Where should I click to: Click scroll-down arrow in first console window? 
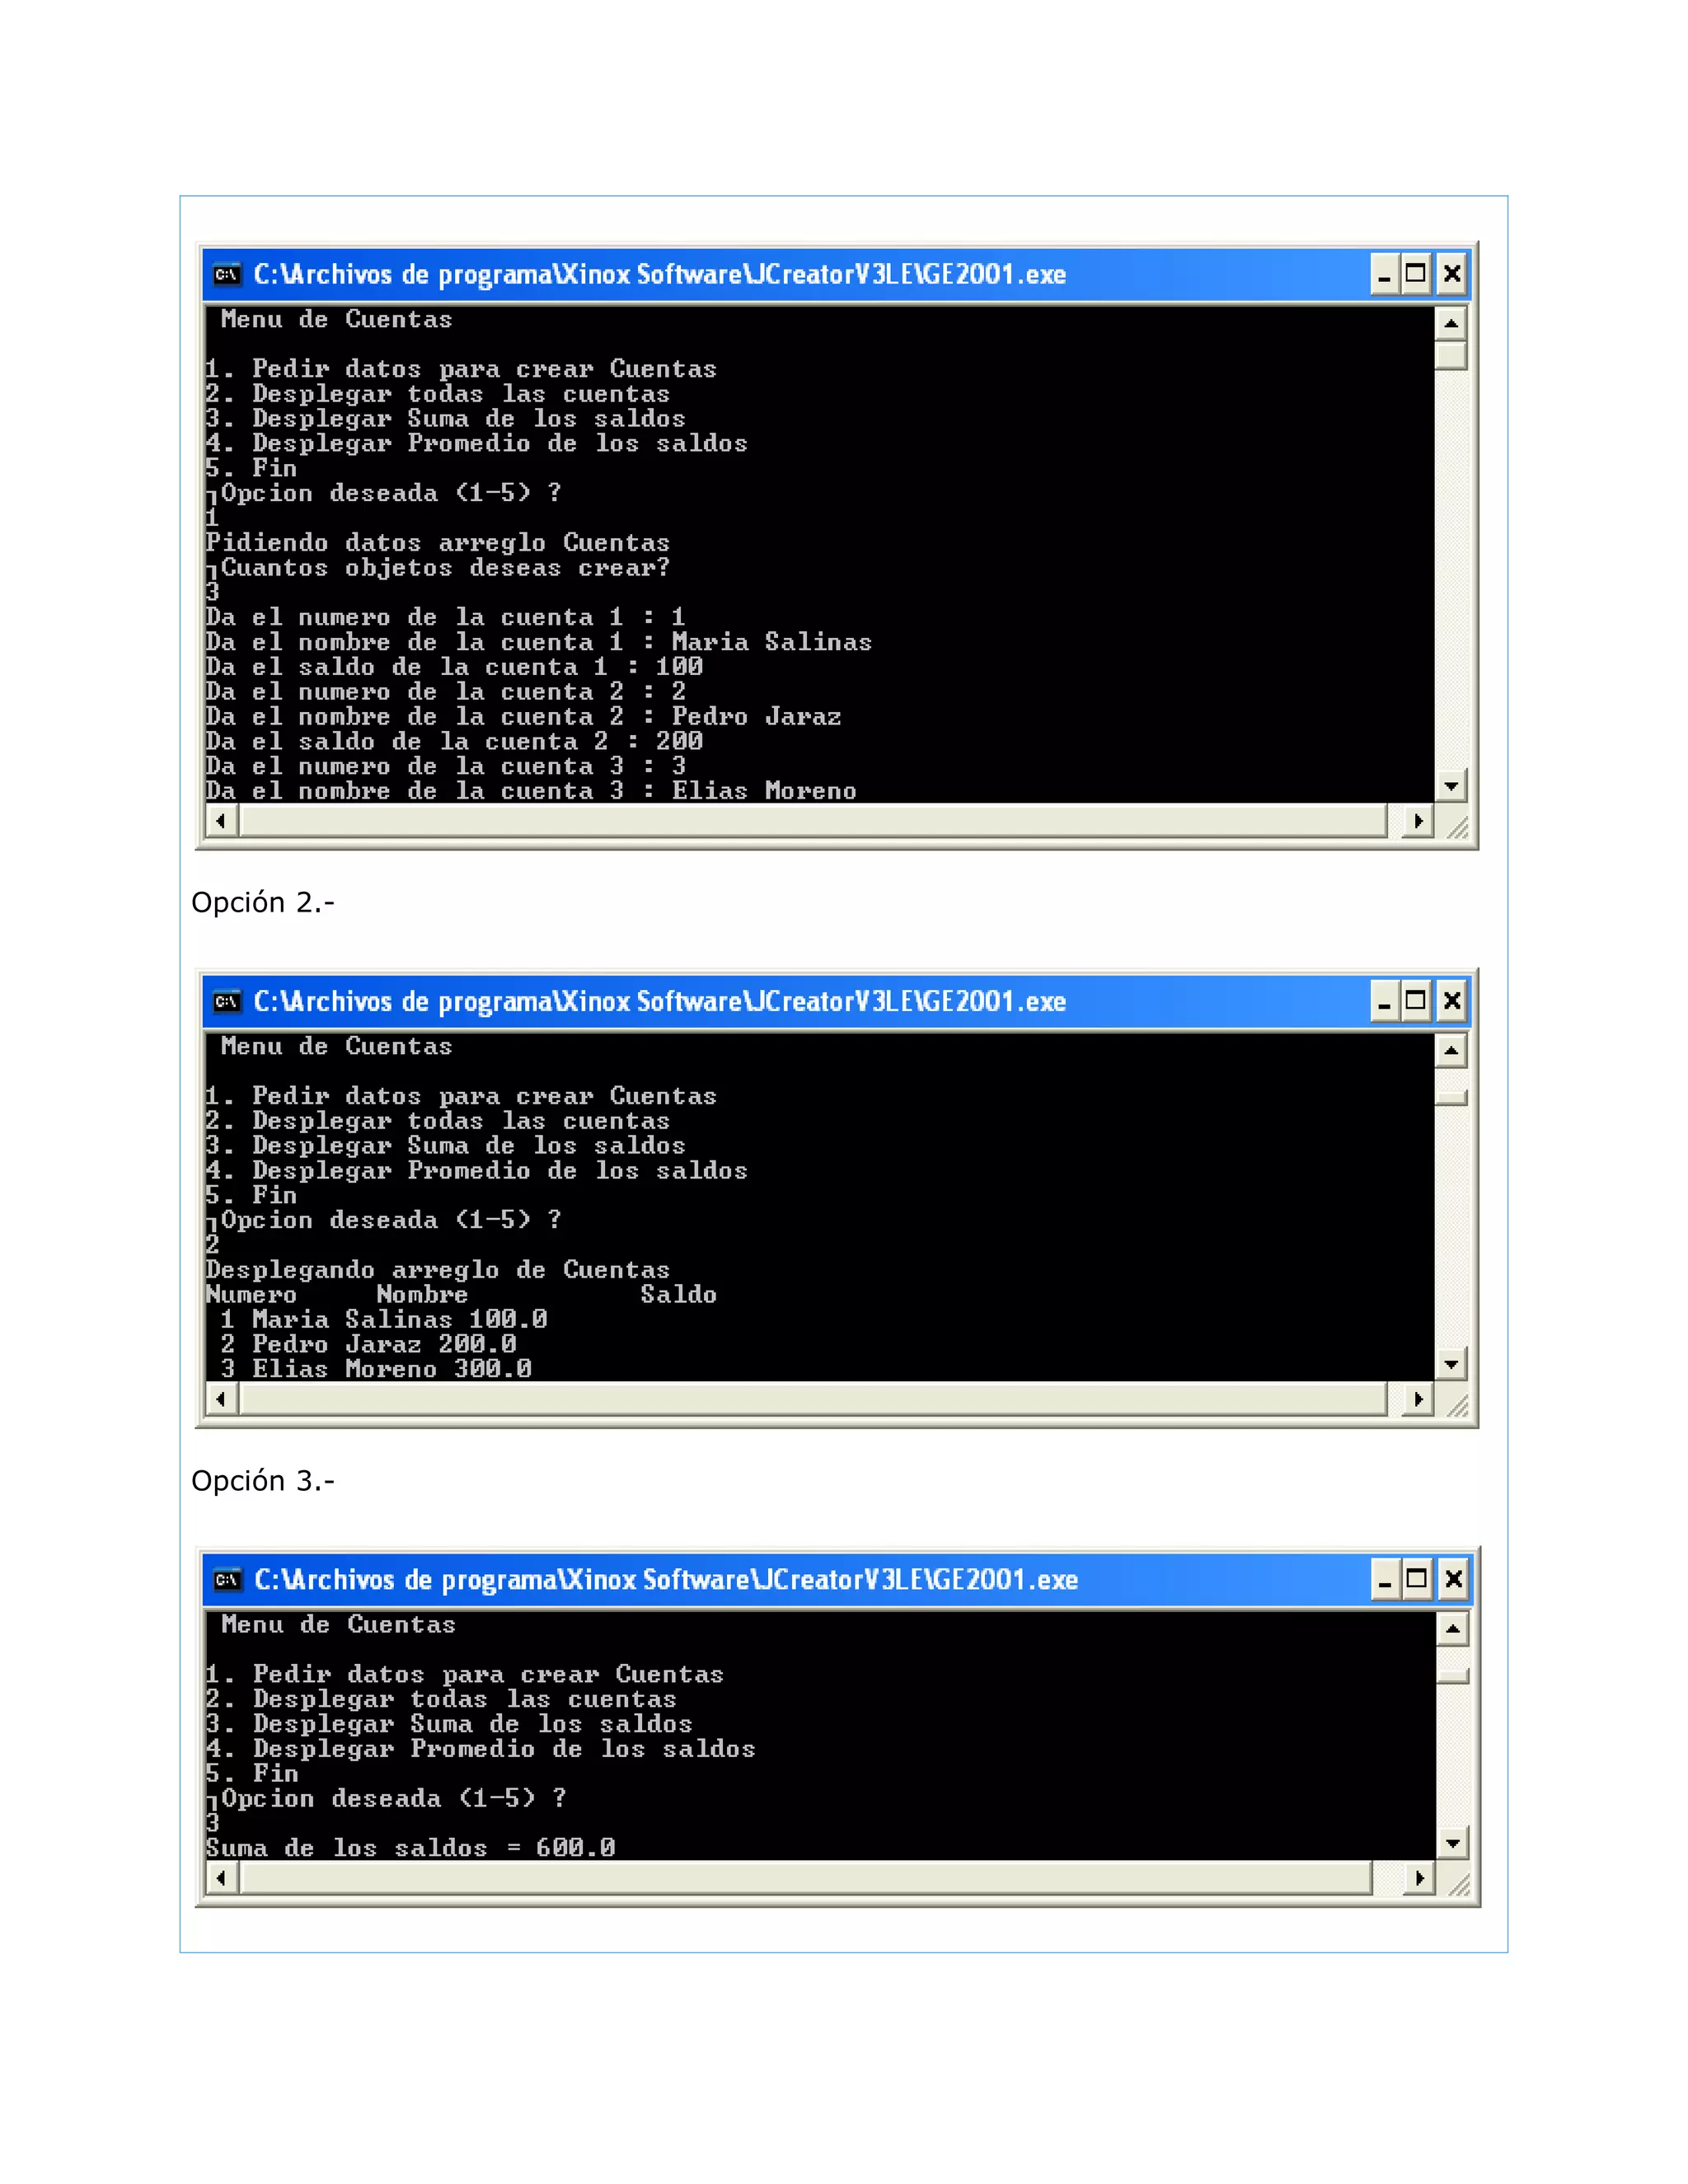click(1451, 786)
